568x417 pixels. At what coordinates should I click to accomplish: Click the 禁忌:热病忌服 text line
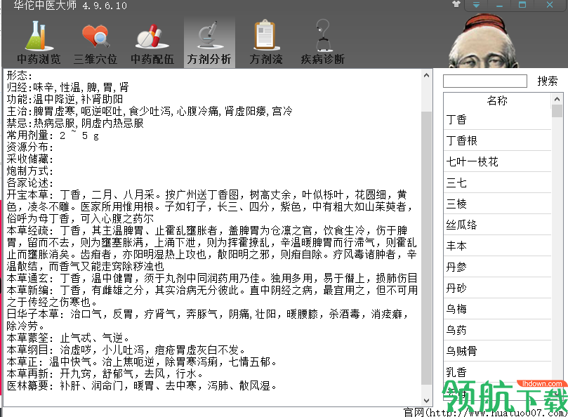coord(75,123)
